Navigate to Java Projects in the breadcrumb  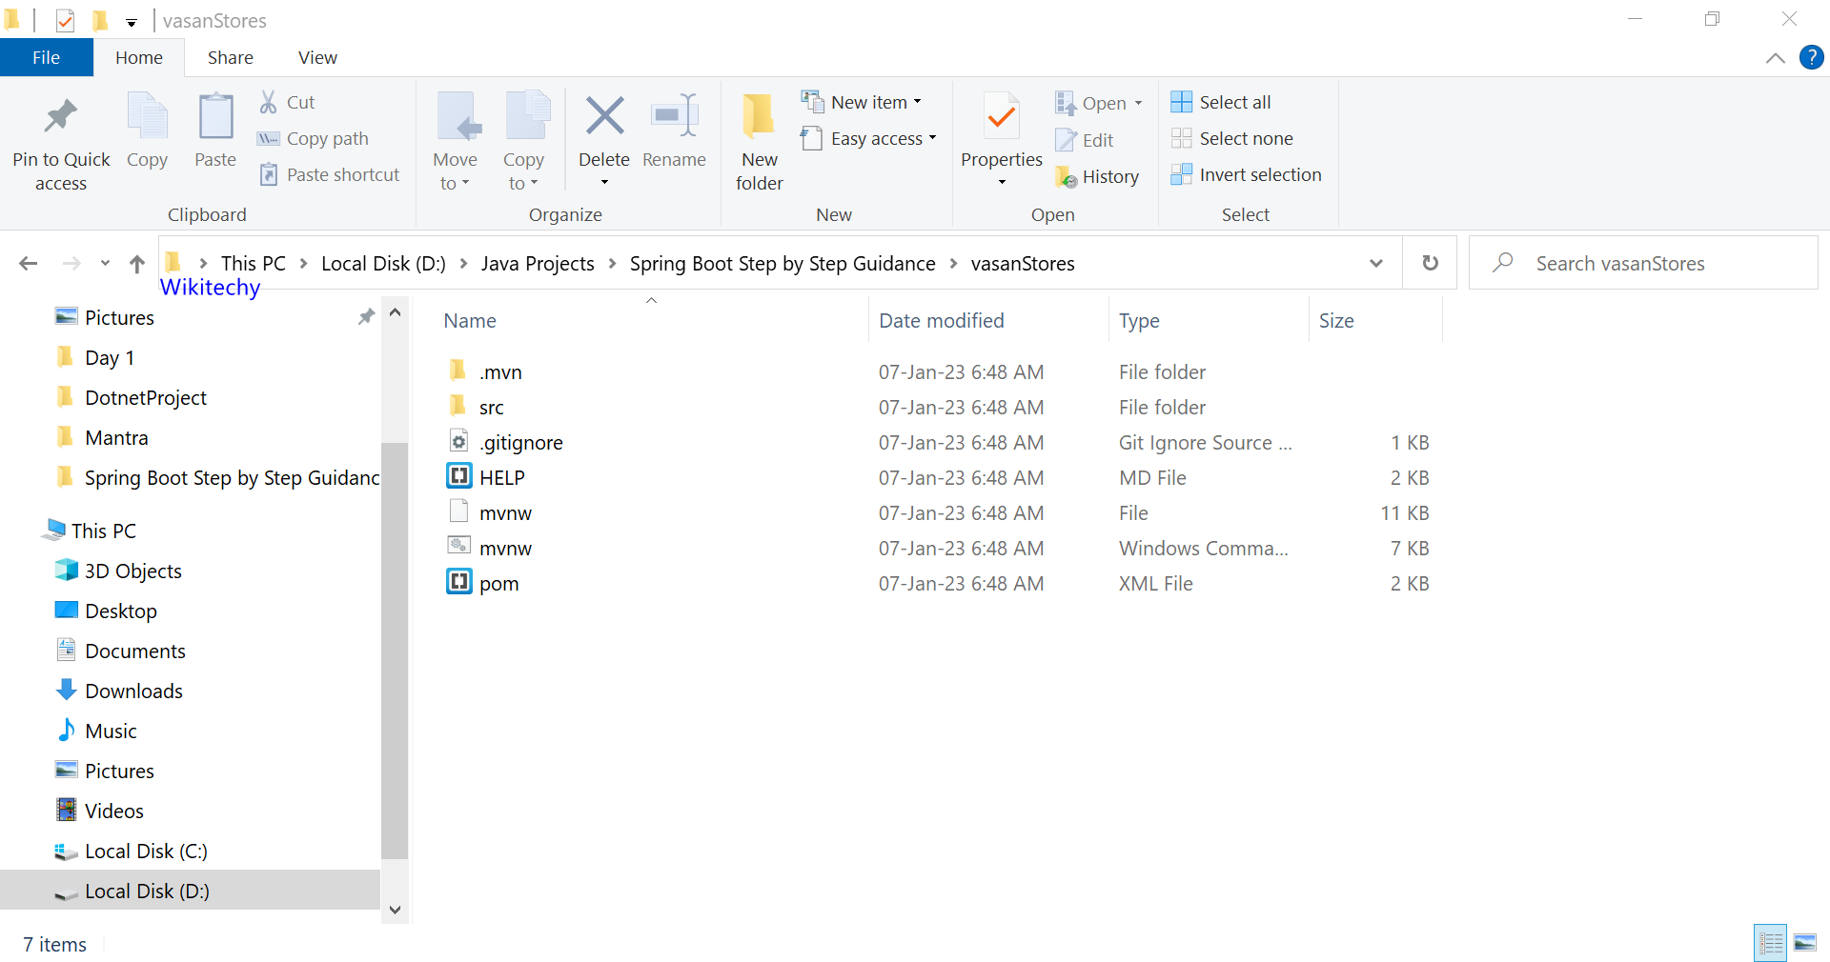[x=537, y=264]
